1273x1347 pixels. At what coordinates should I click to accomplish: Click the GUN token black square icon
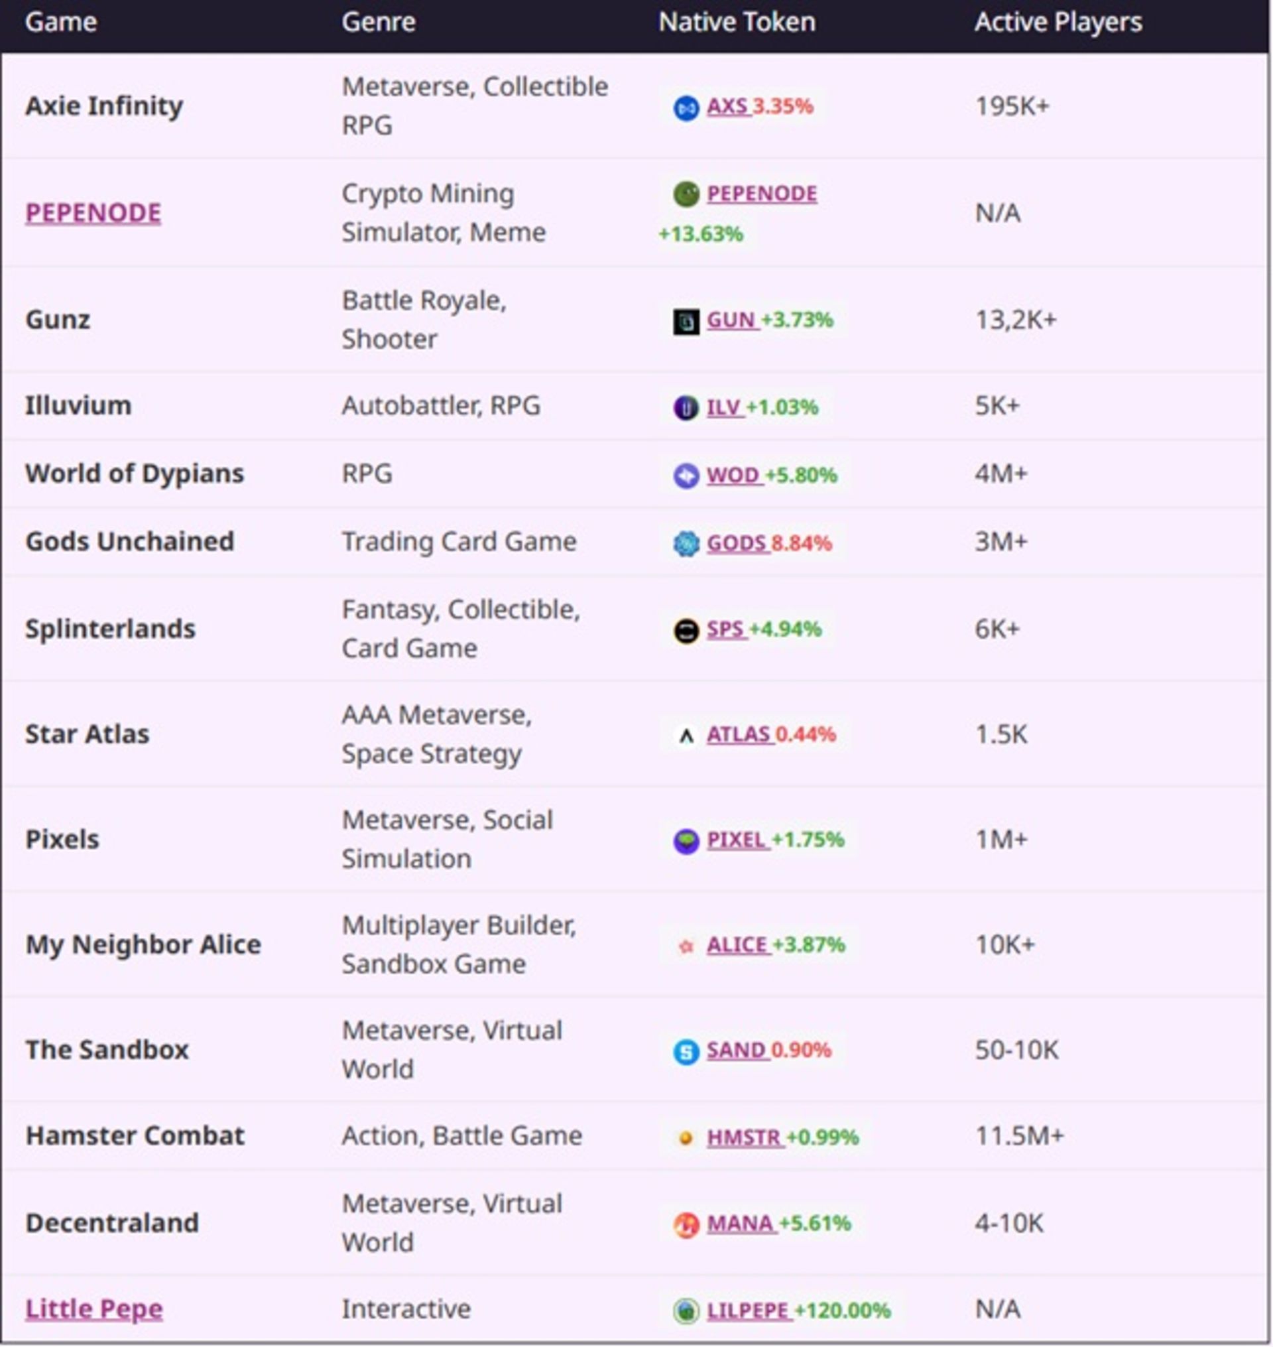point(686,321)
